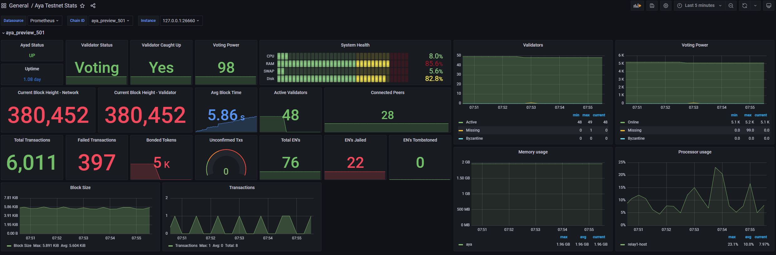Open the aya_preview_501 Chain ID dropdown
776x255 pixels.
pyautogui.click(x=110, y=21)
